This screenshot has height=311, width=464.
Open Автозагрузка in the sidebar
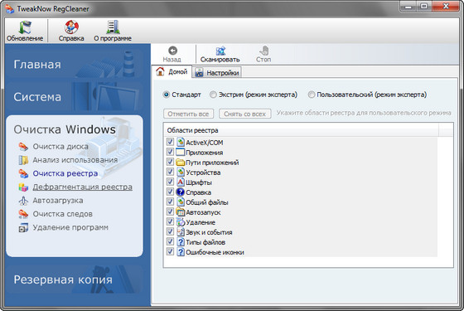[x=58, y=201]
